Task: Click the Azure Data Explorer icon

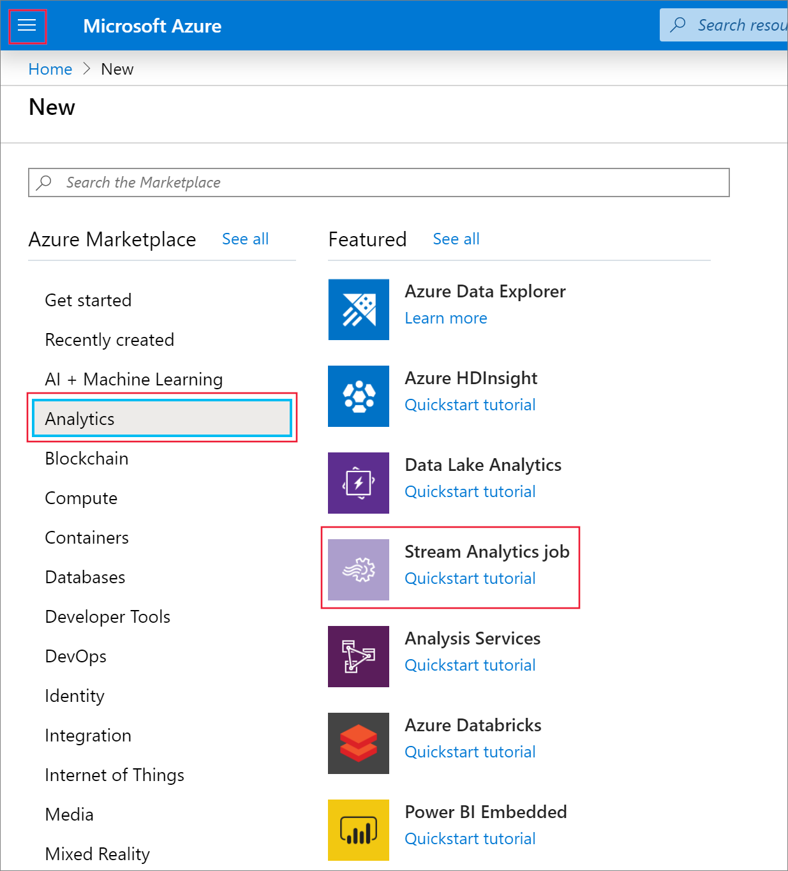Action: (359, 309)
